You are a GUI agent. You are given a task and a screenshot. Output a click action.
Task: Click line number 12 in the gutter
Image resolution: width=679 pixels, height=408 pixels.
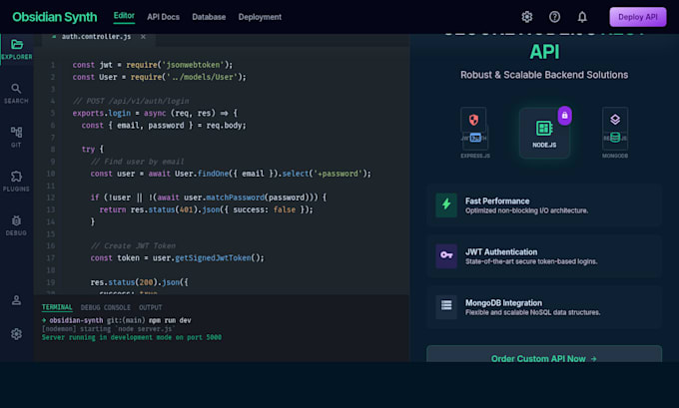coord(51,198)
